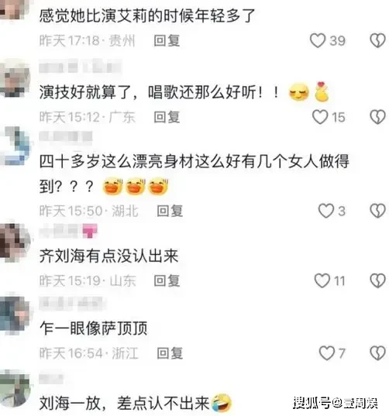Screen dimensions: 389x416
Task: Dislike the 贵州 comment with broken heart
Action: pos(377,40)
